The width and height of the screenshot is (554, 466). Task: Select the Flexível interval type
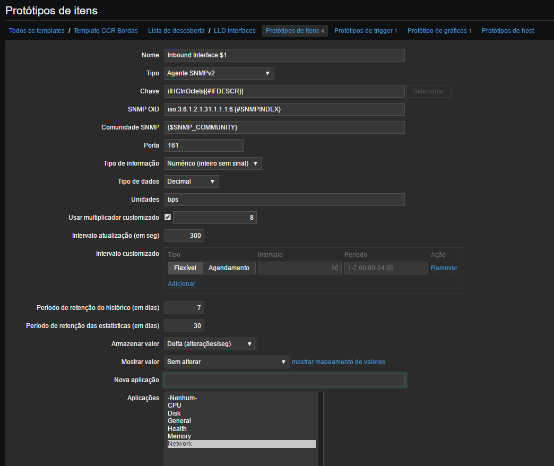coord(185,268)
